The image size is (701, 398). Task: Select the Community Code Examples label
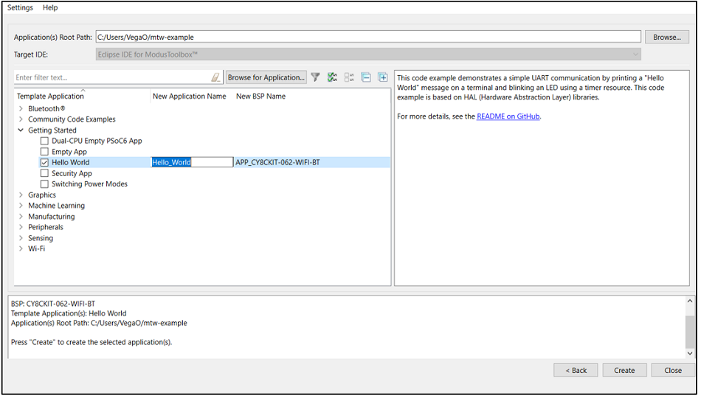tap(72, 119)
